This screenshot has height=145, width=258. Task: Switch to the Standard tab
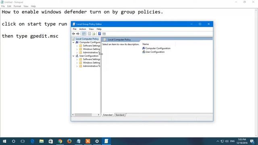pos(120,115)
